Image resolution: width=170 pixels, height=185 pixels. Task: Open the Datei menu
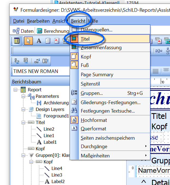[19, 21]
